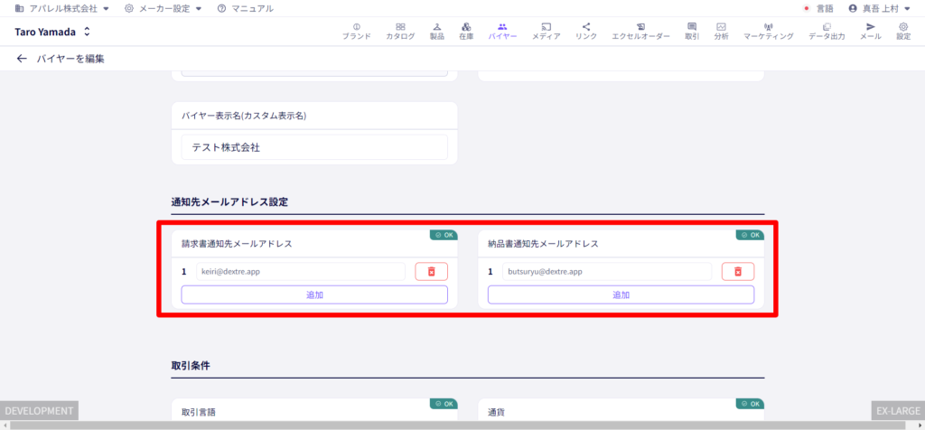The width and height of the screenshot is (925, 430).
Task: Click the テスト株式会社 display name field
Action: [x=314, y=147]
